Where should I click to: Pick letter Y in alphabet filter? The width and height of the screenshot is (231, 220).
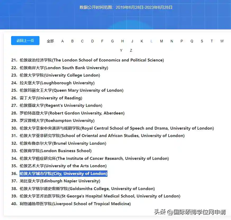pos(121,50)
